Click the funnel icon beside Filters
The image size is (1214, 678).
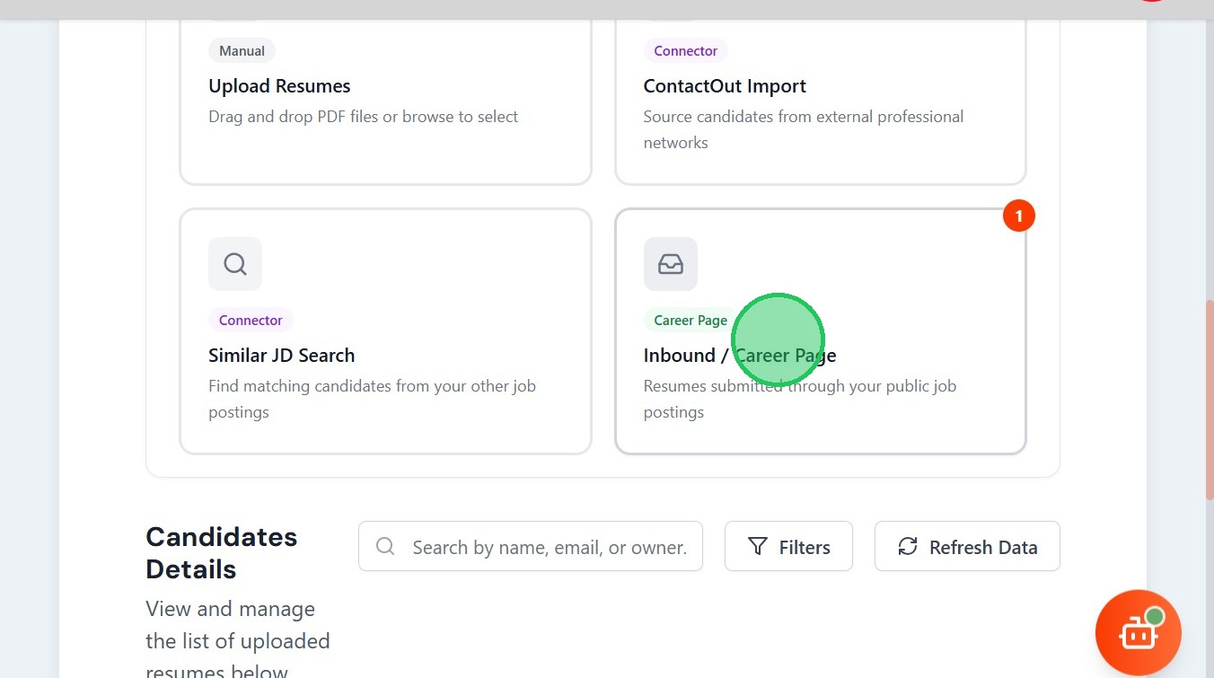tap(758, 547)
